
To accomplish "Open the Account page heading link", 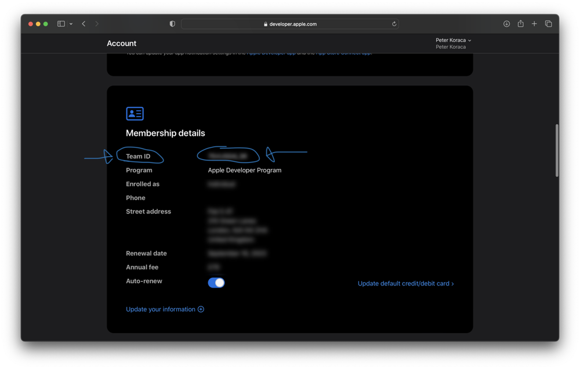I will coord(121,44).
